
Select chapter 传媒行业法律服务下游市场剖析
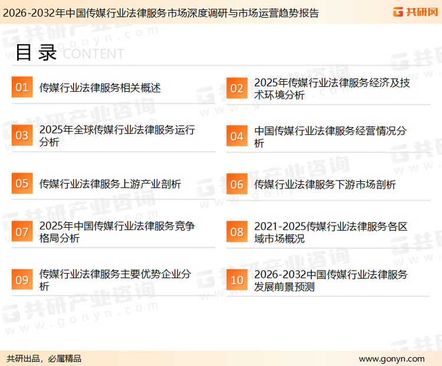tap(325, 185)
